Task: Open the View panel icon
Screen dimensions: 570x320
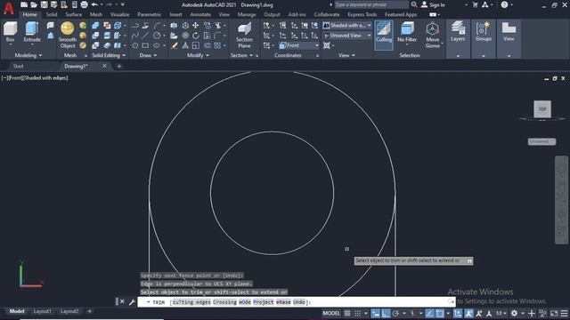Action: [509, 31]
